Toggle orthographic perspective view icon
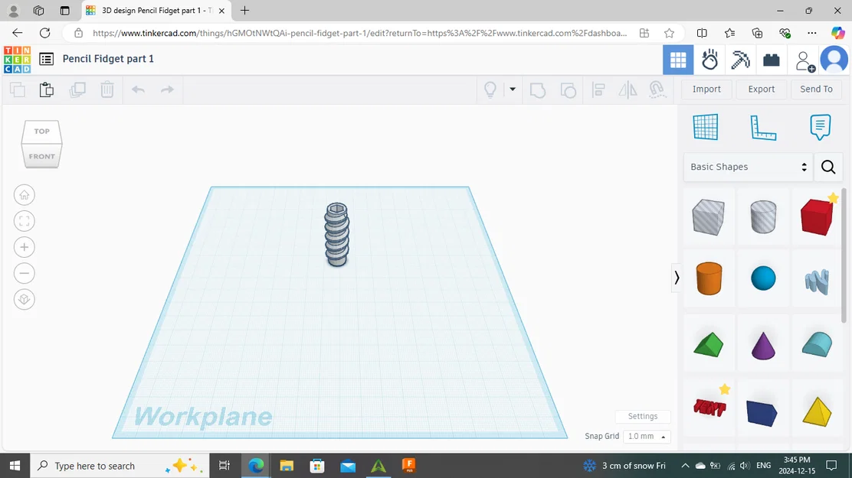The image size is (852, 478). click(24, 300)
